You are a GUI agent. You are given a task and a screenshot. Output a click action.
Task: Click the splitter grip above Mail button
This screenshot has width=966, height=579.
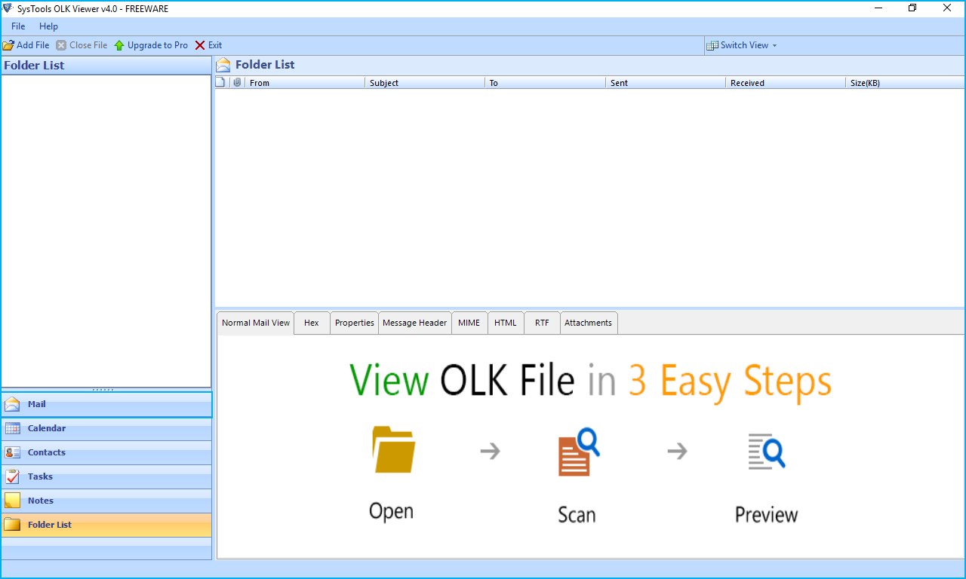[103, 390]
